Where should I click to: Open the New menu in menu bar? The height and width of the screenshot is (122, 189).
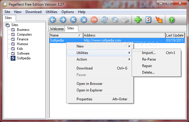click(18, 12)
